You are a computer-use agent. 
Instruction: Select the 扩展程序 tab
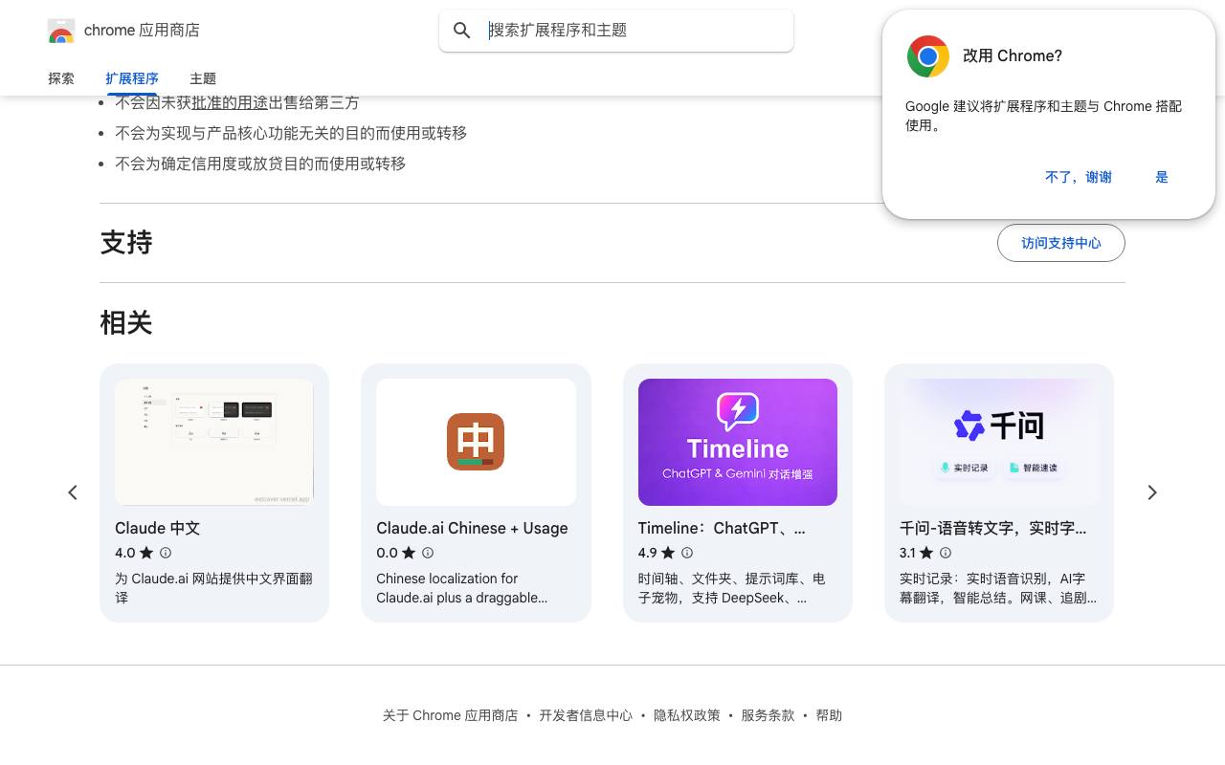(x=132, y=78)
